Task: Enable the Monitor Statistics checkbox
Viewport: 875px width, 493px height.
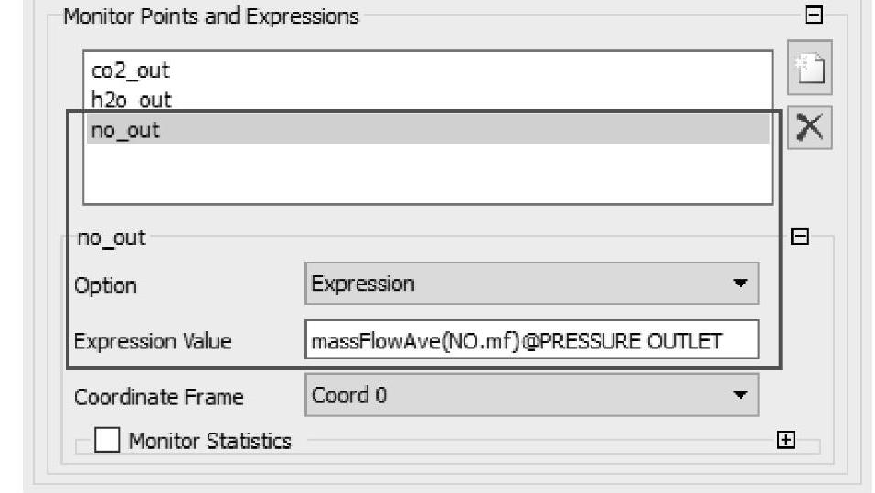Action: pyautogui.click(x=108, y=441)
